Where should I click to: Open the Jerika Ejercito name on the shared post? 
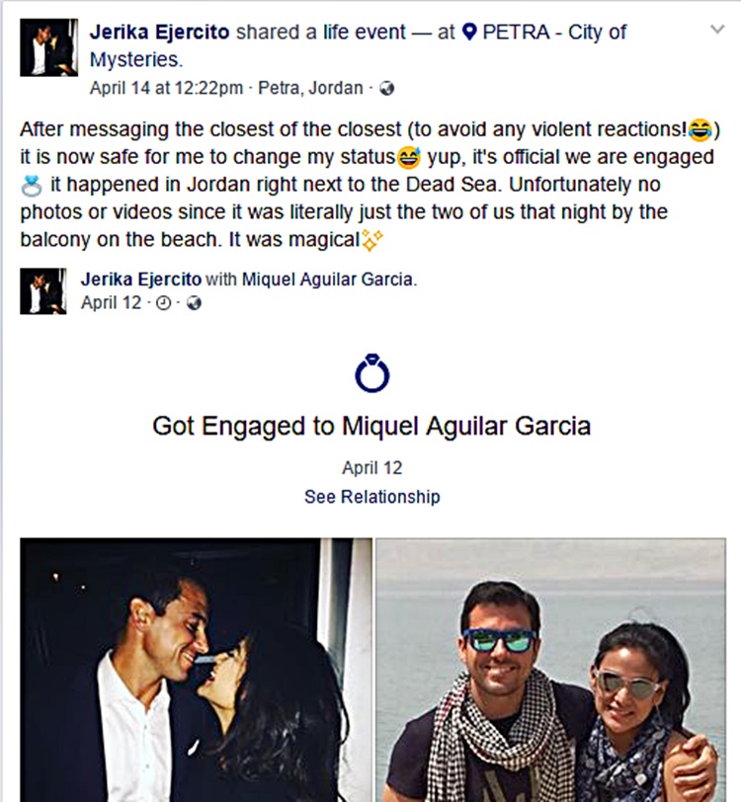(x=140, y=280)
